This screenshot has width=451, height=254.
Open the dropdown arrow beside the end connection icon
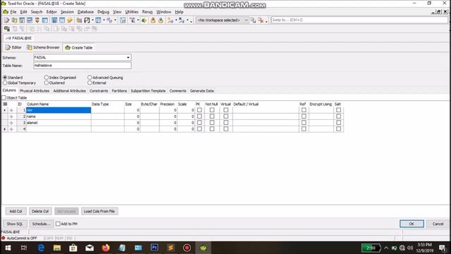point(187,20)
